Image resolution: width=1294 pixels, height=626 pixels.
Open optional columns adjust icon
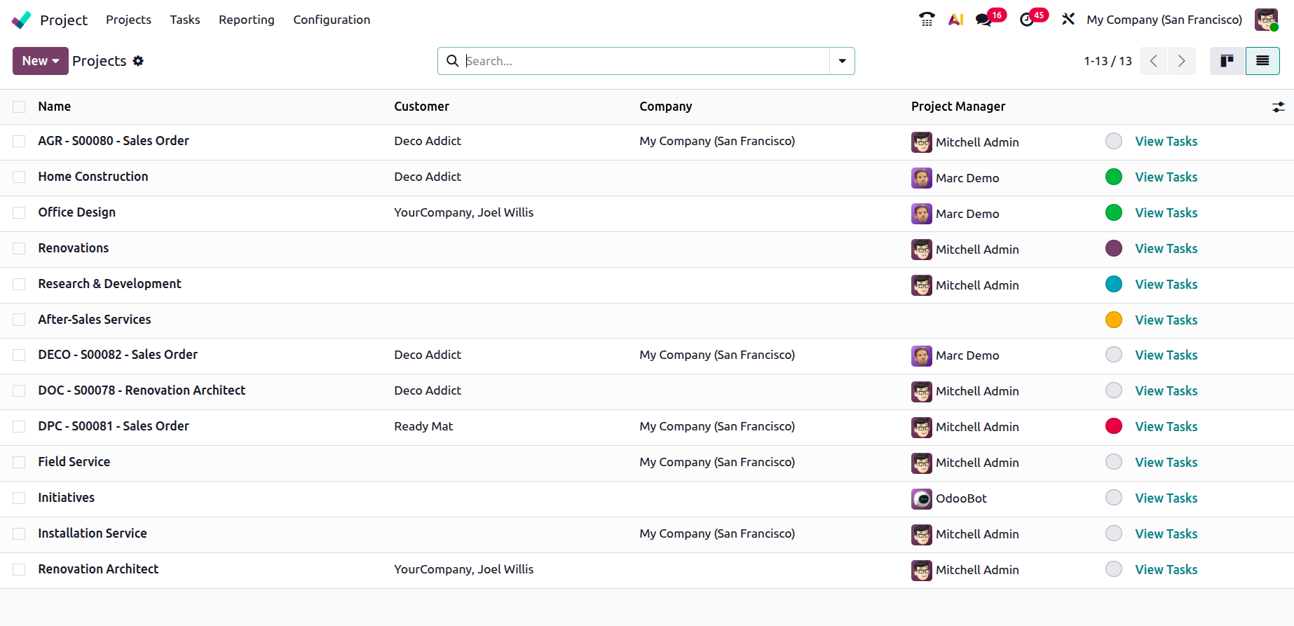click(x=1278, y=107)
